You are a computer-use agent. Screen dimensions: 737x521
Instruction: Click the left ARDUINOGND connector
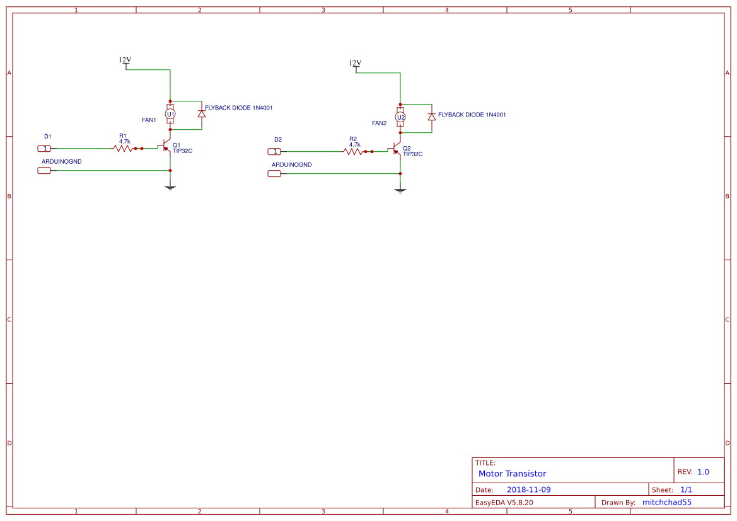pos(44,170)
